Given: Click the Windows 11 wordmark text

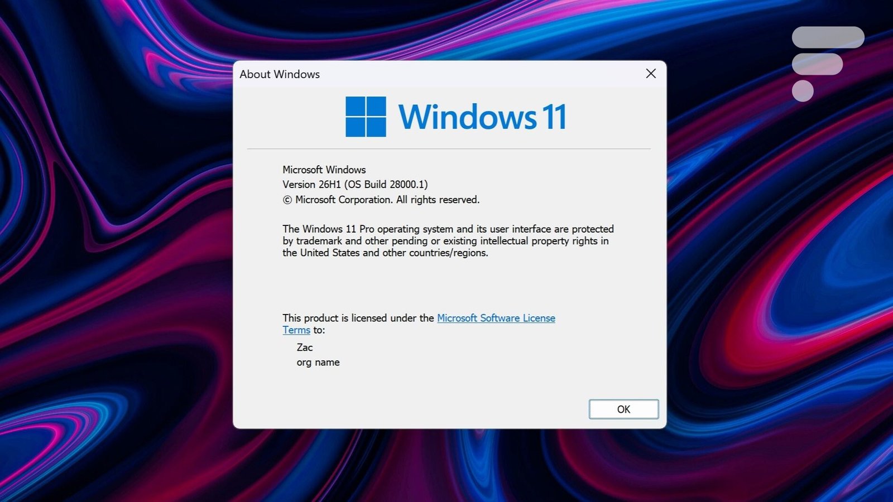Looking at the screenshot, I should tap(482, 117).
